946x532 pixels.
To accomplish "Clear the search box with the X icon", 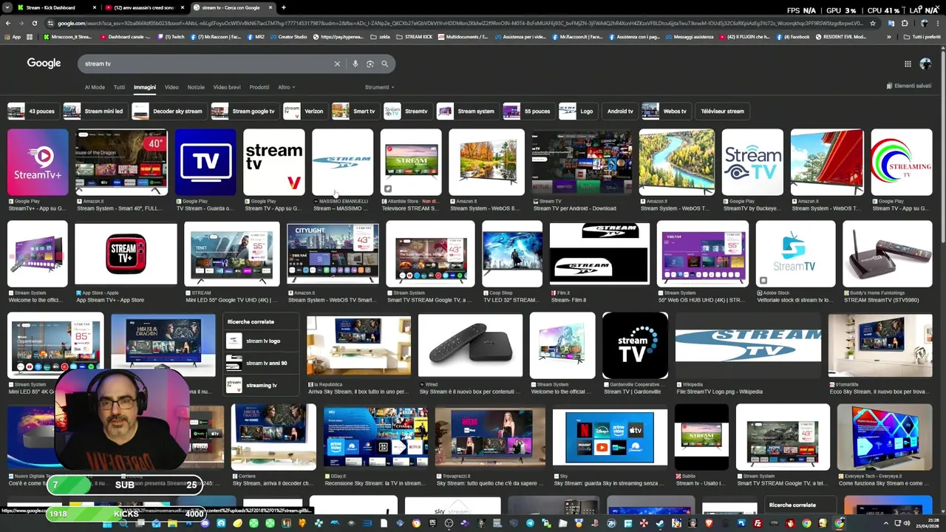I will click(337, 64).
